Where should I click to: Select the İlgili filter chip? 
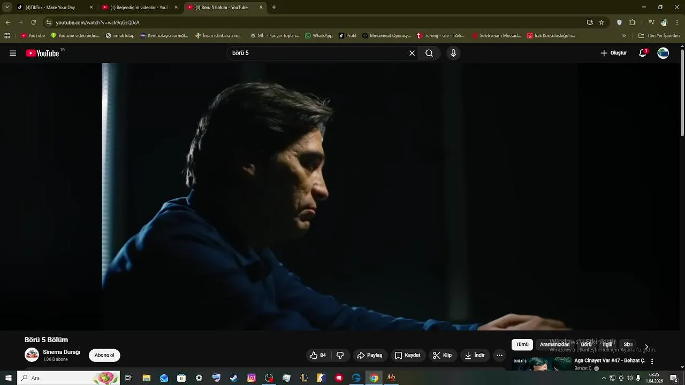(607, 345)
